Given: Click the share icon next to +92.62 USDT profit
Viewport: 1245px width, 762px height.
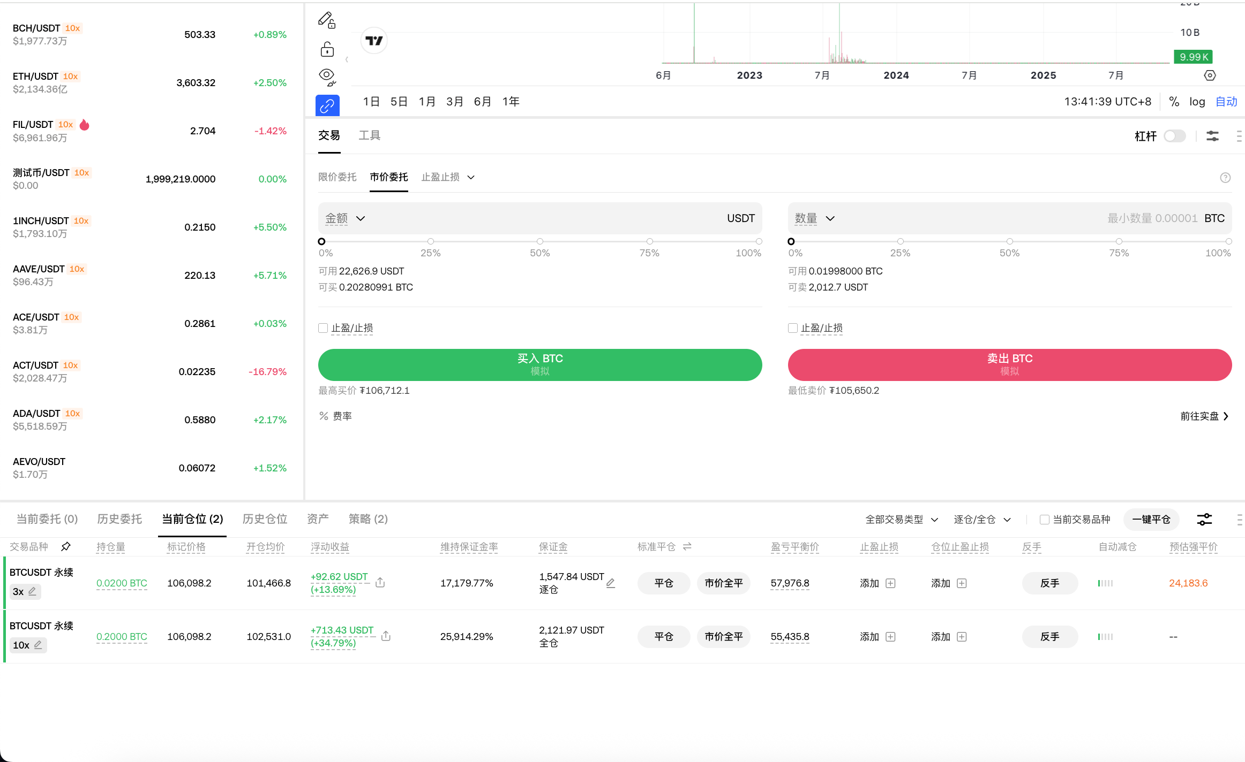Looking at the screenshot, I should tap(380, 582).
